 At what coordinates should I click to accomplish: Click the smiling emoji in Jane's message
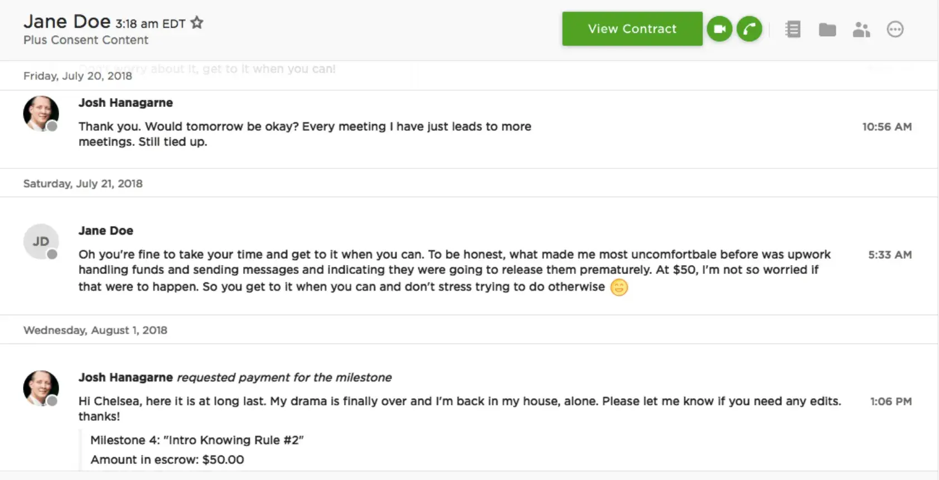click(619, 287)
